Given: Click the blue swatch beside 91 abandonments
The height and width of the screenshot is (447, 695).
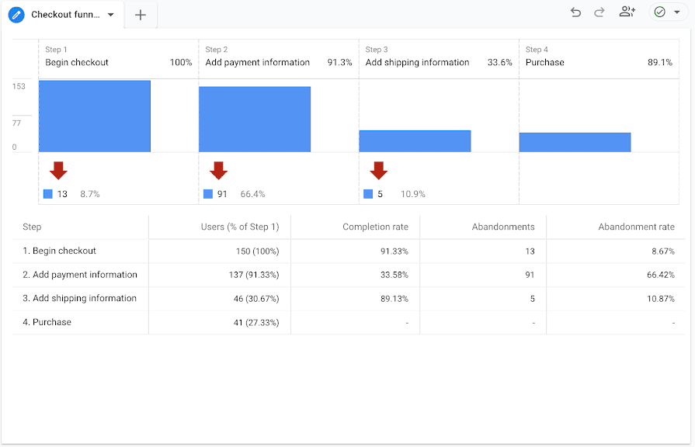Looking at the screenshot, I should (x=208, y=194).
